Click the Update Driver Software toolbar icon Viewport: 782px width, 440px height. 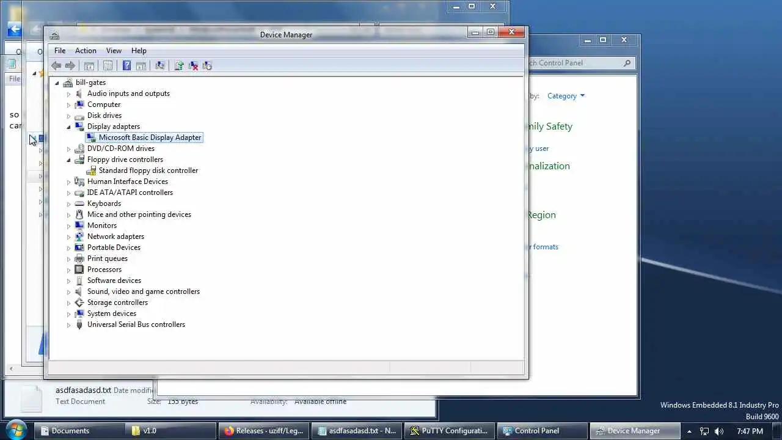click(x=179, y=66)
